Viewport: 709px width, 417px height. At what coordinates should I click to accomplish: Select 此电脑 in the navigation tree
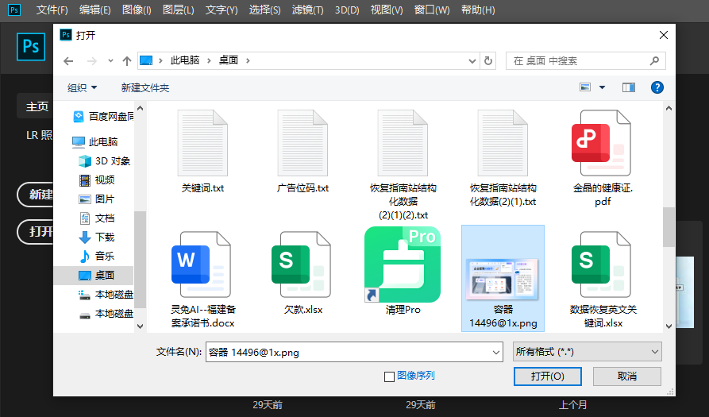tap(95, 142)
